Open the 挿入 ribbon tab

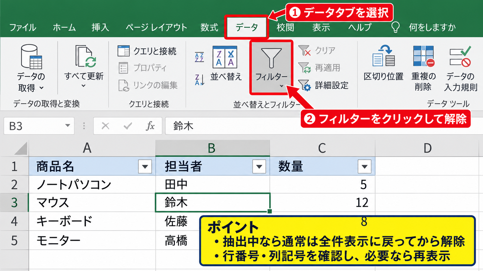pyautogui.click(x=100, y=27)
